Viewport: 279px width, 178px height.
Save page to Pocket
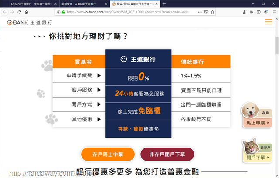(206, 12)
